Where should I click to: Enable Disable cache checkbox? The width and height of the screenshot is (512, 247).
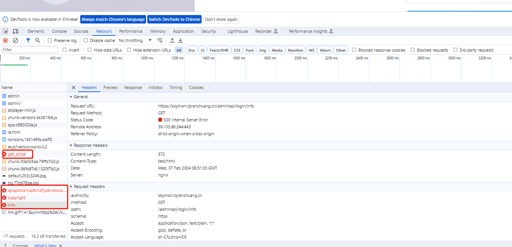tap(86, 40)
